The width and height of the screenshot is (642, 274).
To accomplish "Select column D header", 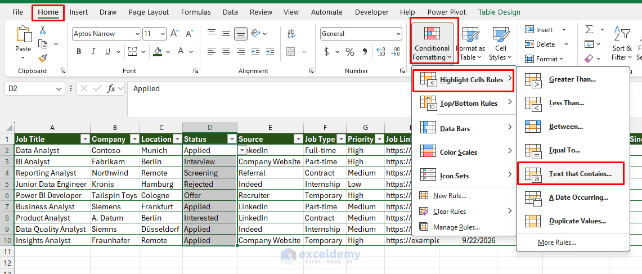I will [x=210, y=127].
